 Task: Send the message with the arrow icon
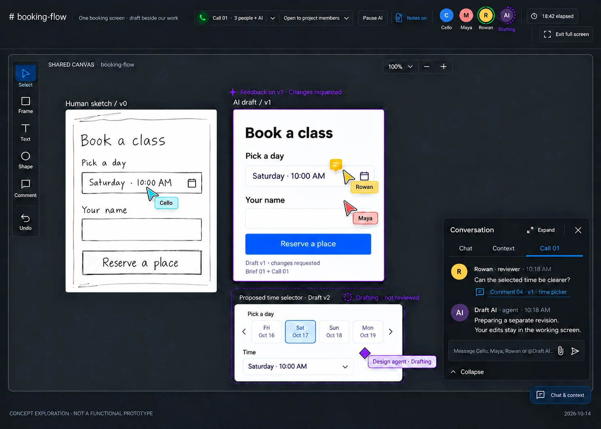click(x=575, y=351)
